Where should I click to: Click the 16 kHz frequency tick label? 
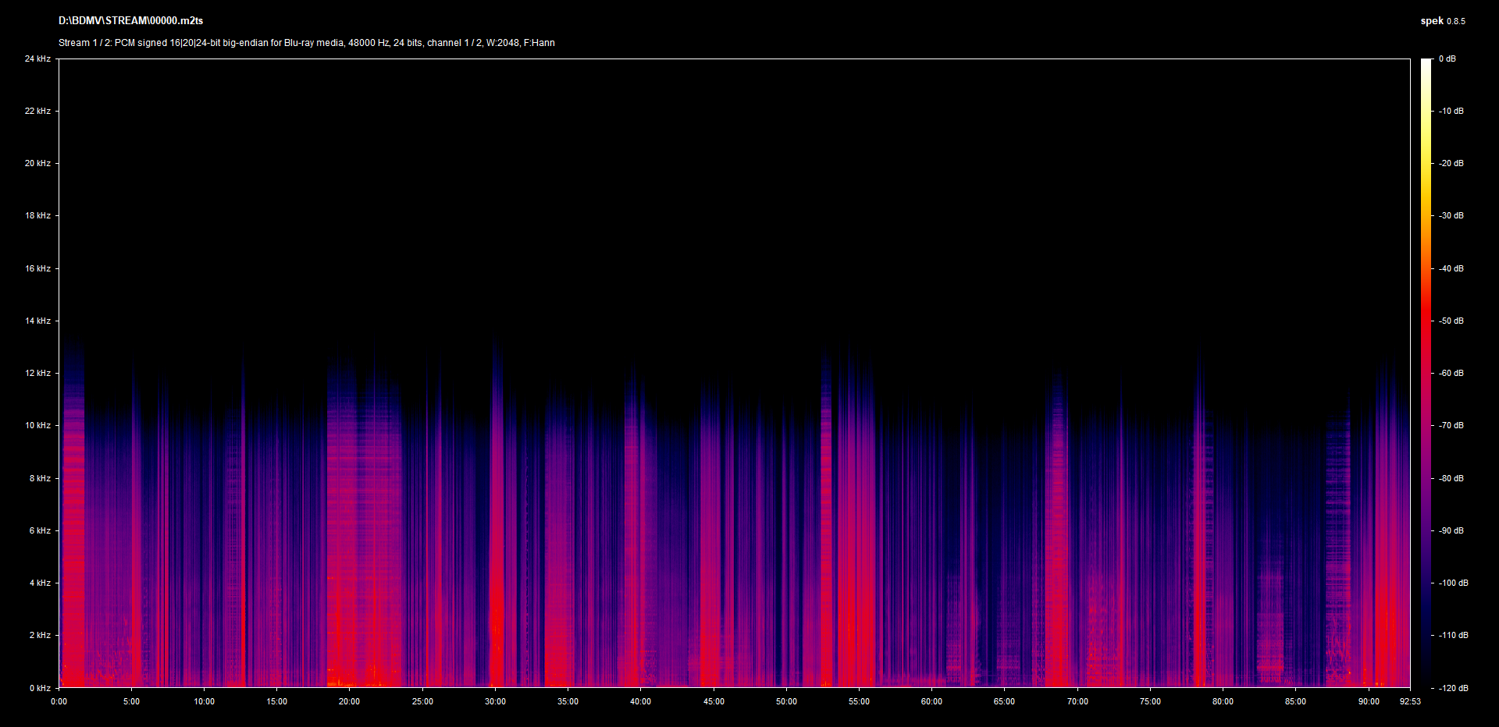[37, 268]
